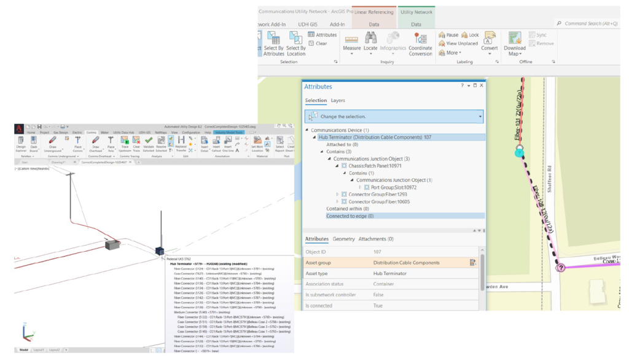Select the Draw Underground tool

click(53, 144)
